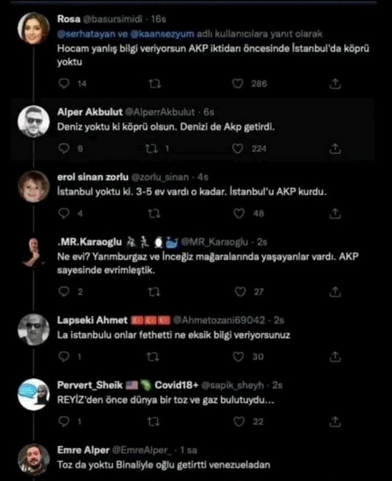Share Rosa's tweet
The height and width of the screenshot is (481, 392).
(335, 83)
